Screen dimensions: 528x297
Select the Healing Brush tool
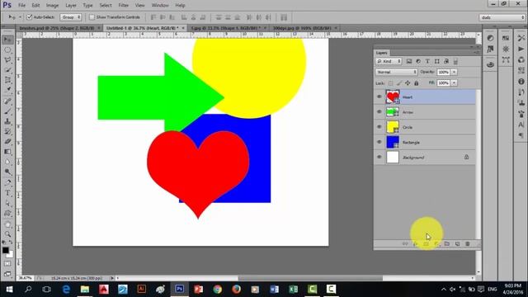point(7,101)
